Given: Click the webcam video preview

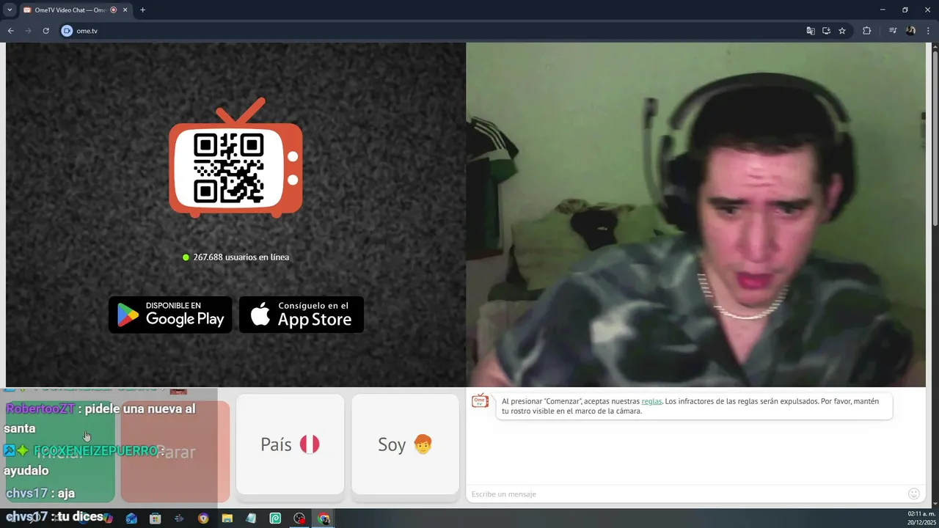Looking at the screenshot, I should pyautogui.click(x=695, y=214).
